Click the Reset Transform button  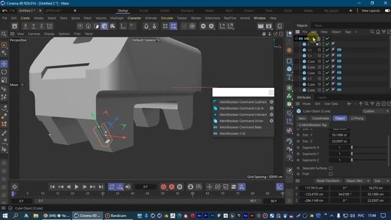click(x=328, y=181)
